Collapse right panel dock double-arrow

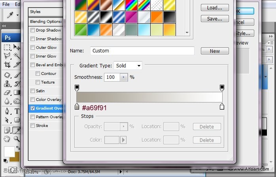[271, 36]
